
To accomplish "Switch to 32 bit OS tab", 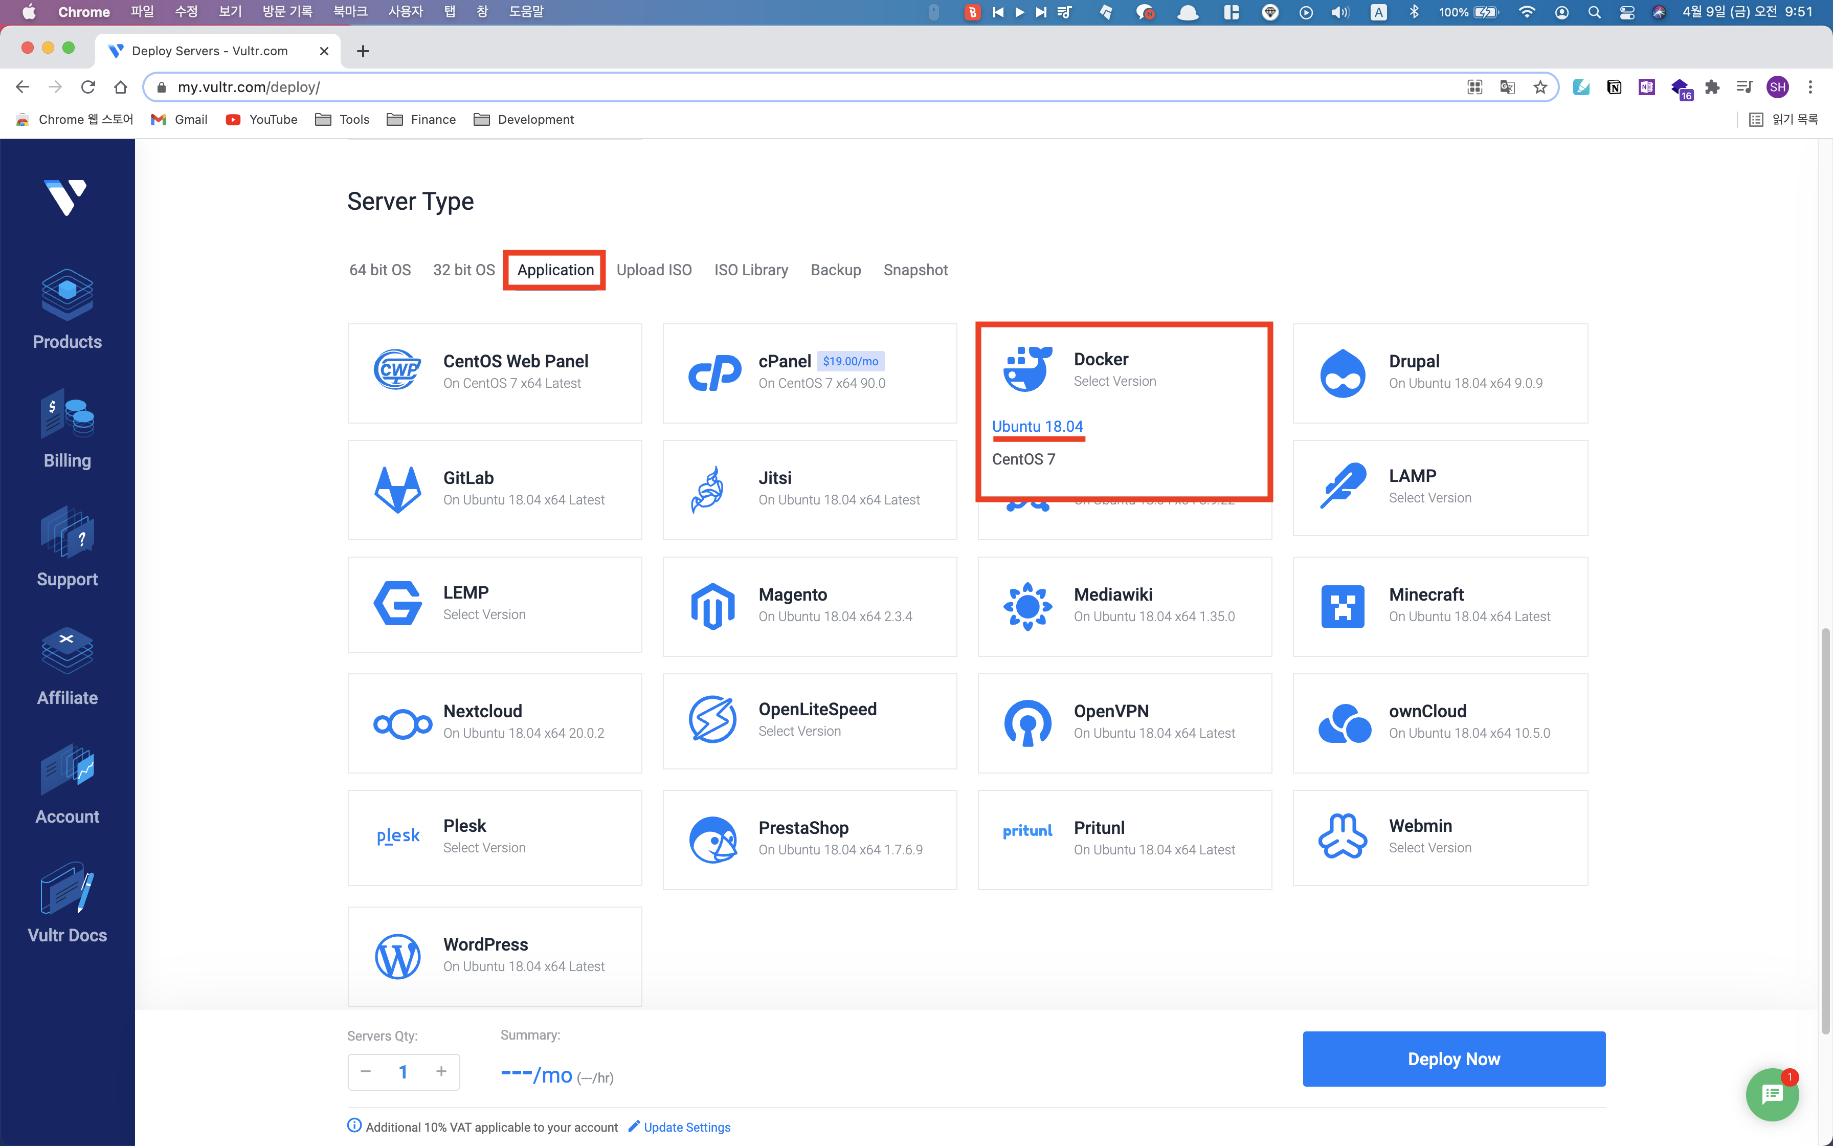I will [x=463, y=270].
